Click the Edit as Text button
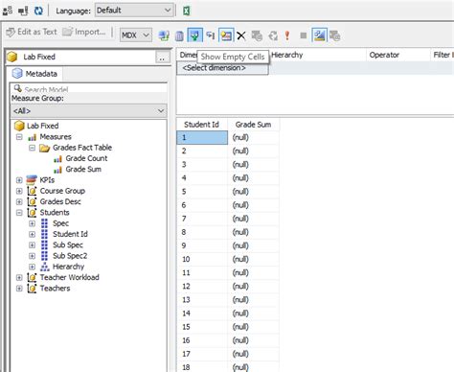 32,32
